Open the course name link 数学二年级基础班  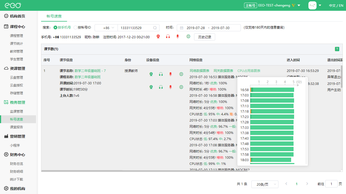(x=88, y=77)
